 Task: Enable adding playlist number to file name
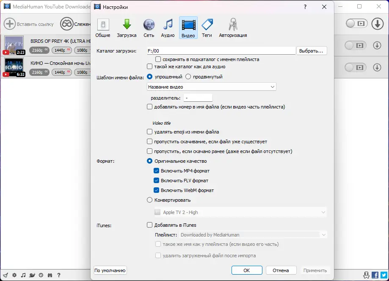tap(149, 106)
